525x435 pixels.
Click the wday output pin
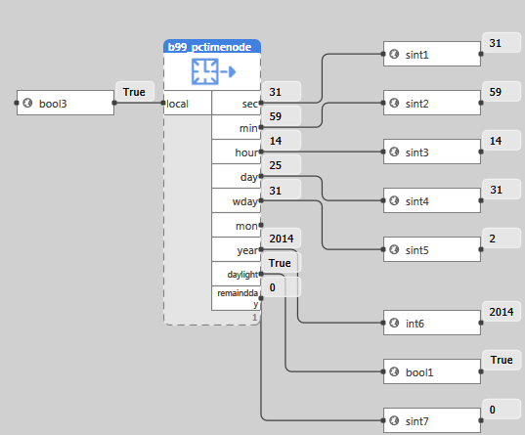click(261, 200)
